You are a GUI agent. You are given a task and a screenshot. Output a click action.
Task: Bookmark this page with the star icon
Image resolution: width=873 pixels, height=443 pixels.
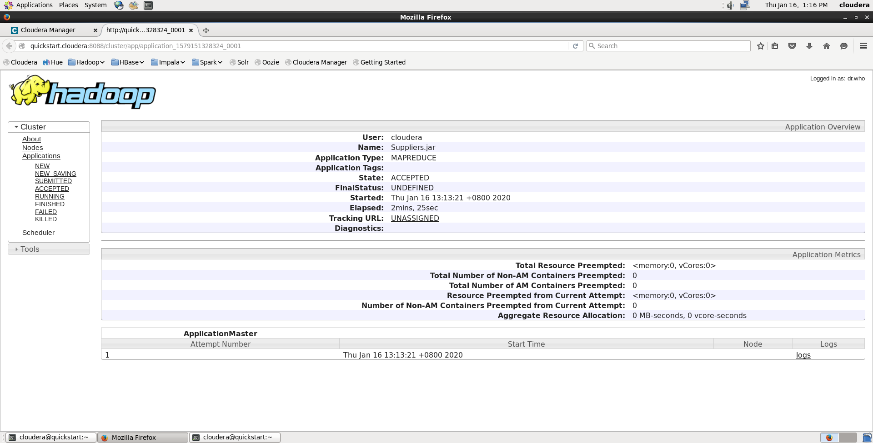click(761, 46)
